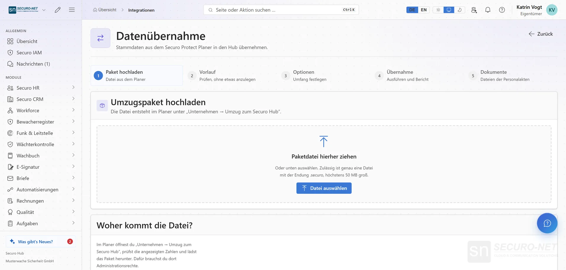Switch language to EN
566x270 pixels.
coord(424,10)
